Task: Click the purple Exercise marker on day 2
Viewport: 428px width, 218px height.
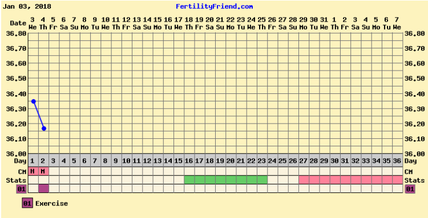Action: [44, 188]
